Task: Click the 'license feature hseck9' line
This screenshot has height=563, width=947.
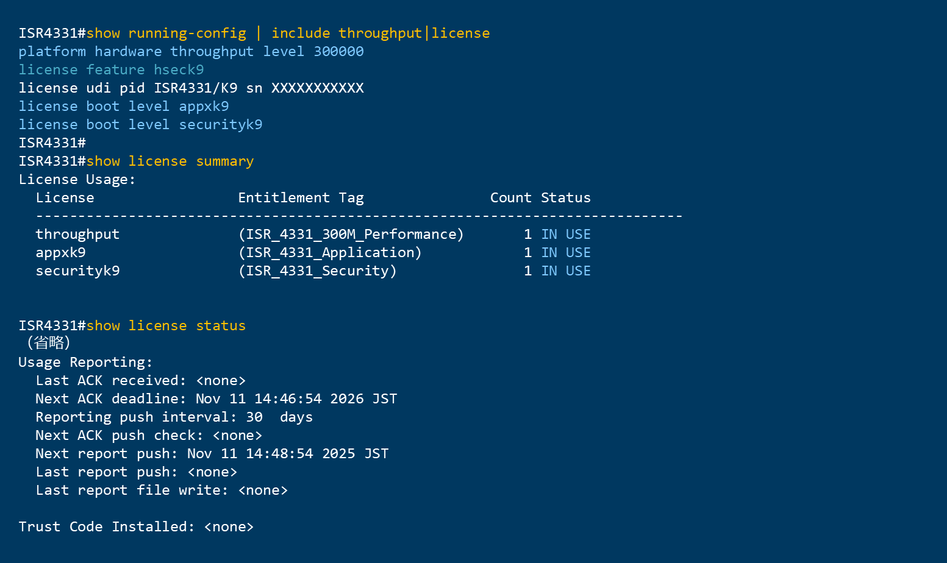Action: (111, 70)
